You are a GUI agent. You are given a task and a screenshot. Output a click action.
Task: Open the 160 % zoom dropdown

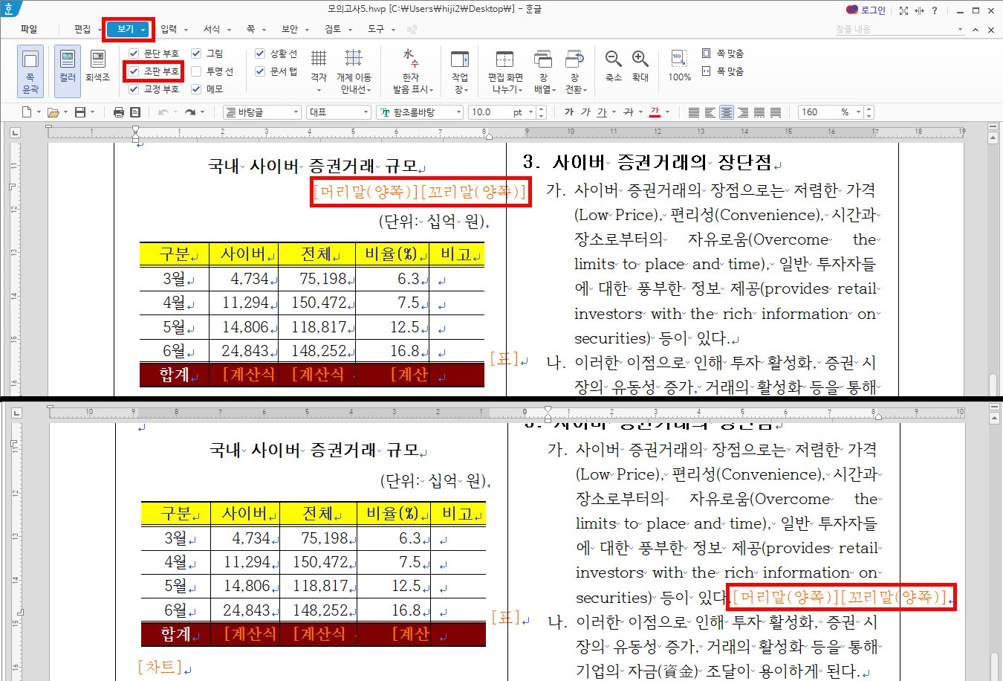point(859,112)
